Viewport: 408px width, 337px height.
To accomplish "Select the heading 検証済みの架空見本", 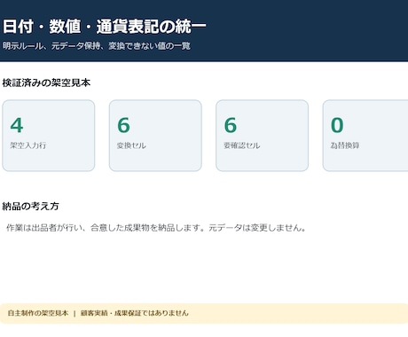I will (46, 82).
